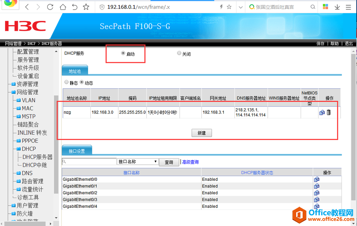Image resolution: width=357 pixels, height=226 pixels.
Task: Open the 接口设置 tab
Action: (x=77, y=151)
